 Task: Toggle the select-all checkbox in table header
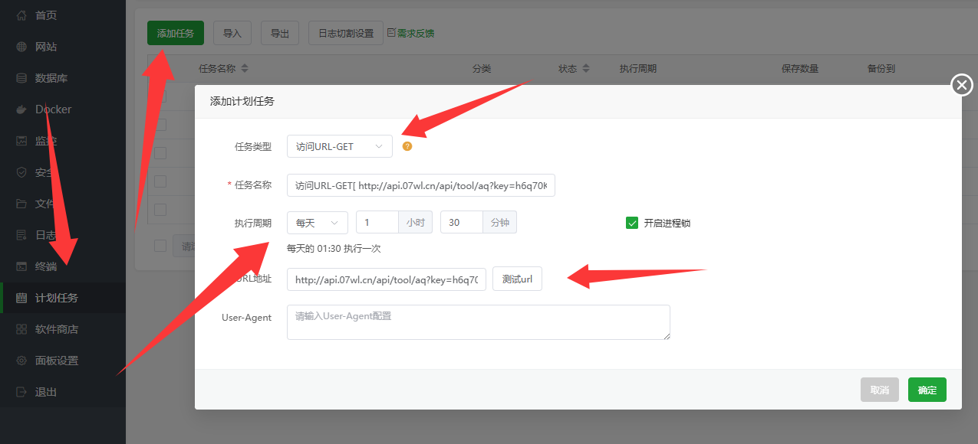[160, 69]
